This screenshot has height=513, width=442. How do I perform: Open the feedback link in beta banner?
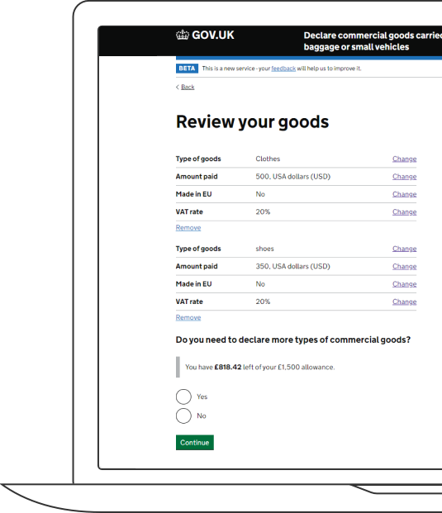283,69
